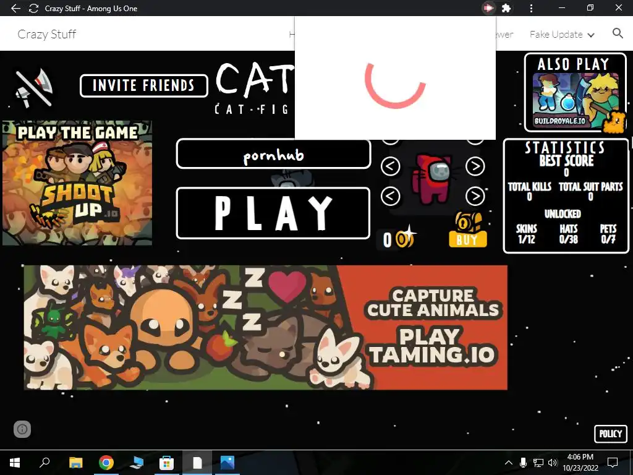
Task: Click the microphone tray icon
Action: (x=523, y=463)
